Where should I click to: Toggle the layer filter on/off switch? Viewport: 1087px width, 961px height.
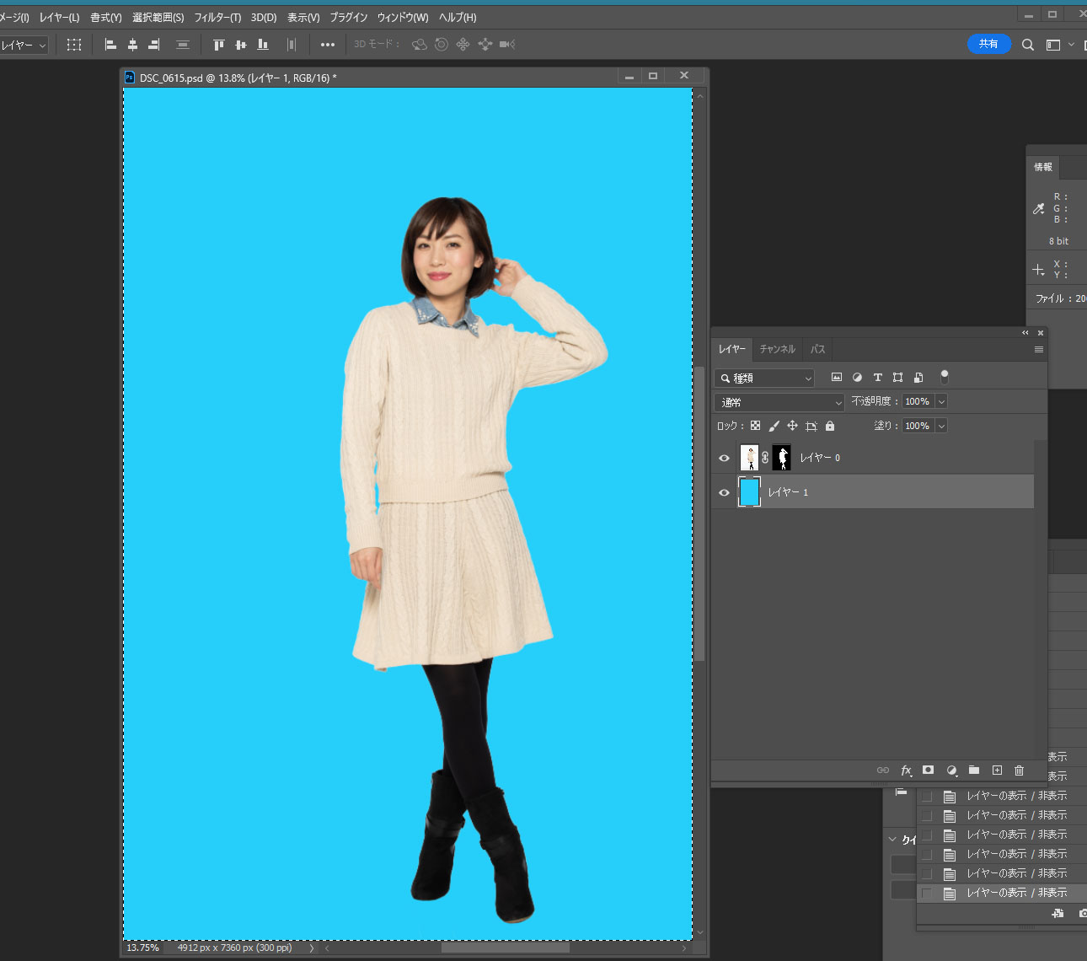point(944,377)
